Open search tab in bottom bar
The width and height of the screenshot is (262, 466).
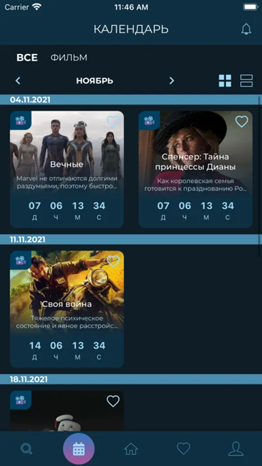tap(26, 448)
